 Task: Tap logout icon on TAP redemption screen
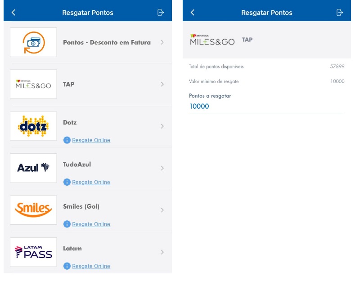click(340, 13)
